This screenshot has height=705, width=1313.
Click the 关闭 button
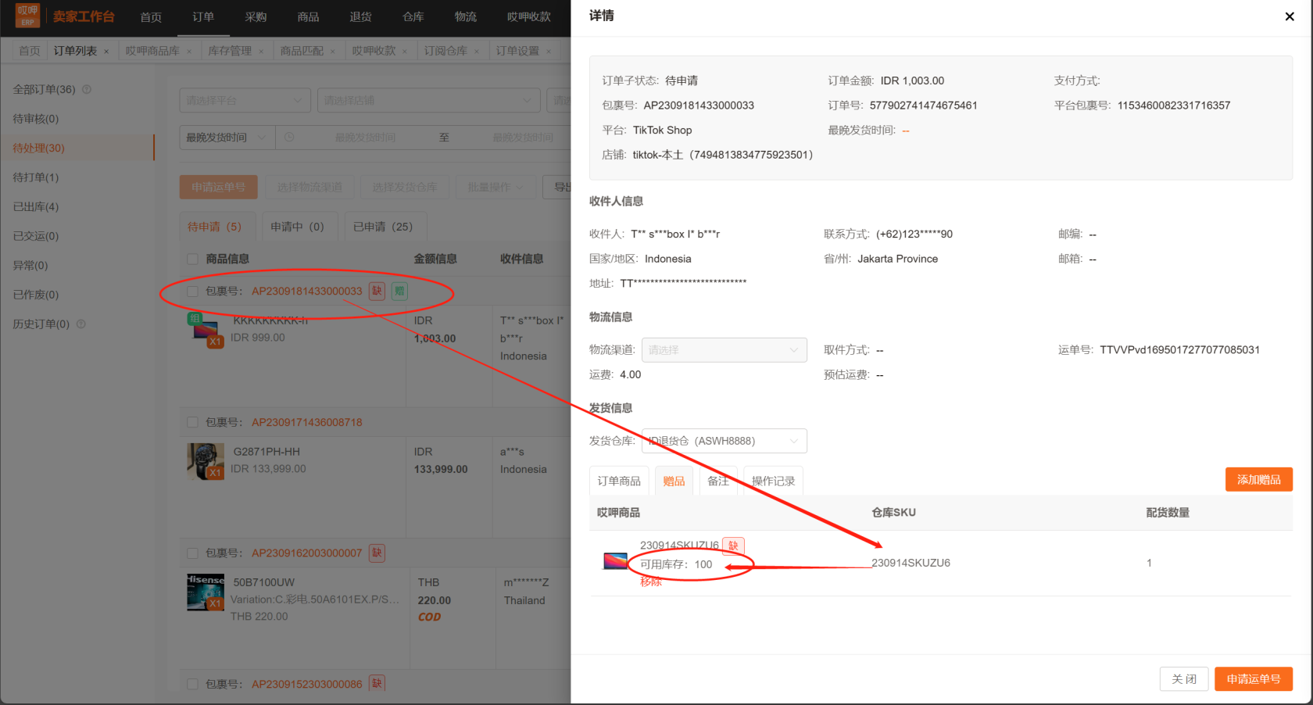[x=1184, y=679]
